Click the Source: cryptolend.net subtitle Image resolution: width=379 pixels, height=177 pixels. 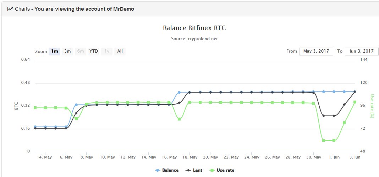pyautogui.click(x=194, y=39)
